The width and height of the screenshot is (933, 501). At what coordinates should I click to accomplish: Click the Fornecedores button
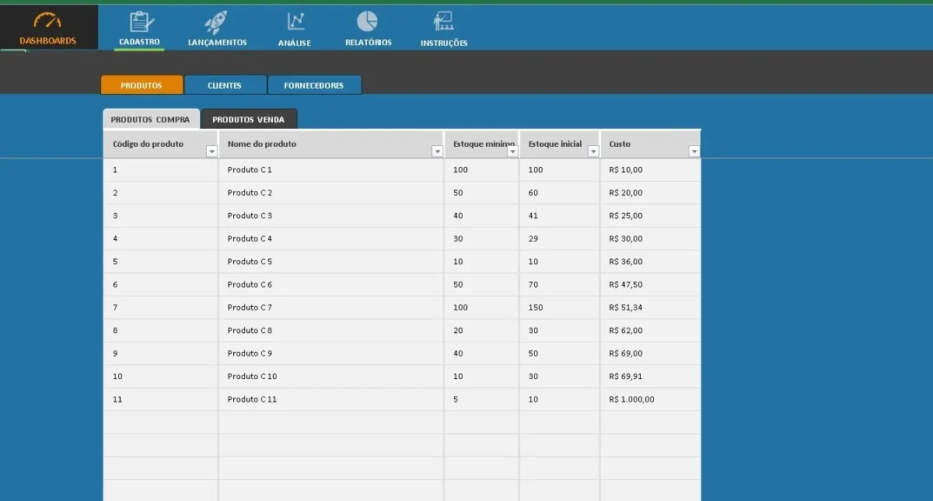(x=314, y=85)
